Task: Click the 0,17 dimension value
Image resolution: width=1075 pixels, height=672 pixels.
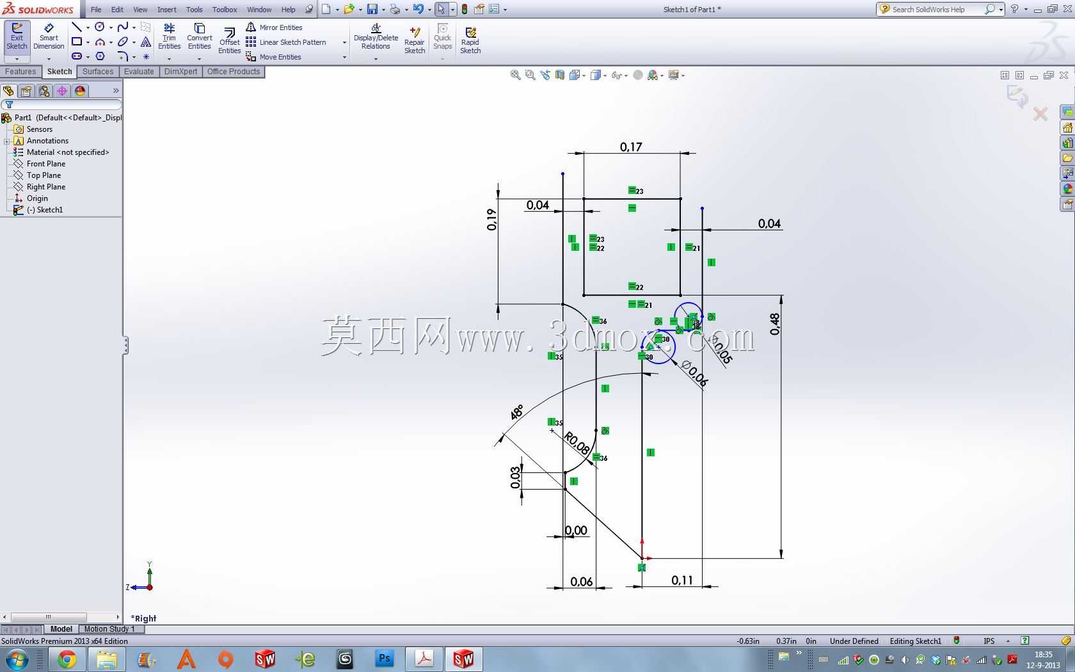Action: (x=631, y=147)
